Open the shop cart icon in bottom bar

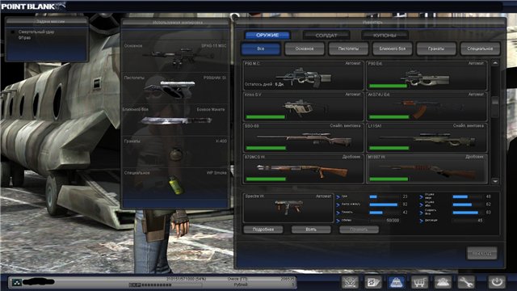tap(419, 282)
